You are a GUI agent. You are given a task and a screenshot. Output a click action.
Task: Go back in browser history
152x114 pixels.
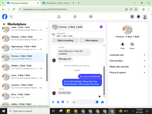coord(3,9)
